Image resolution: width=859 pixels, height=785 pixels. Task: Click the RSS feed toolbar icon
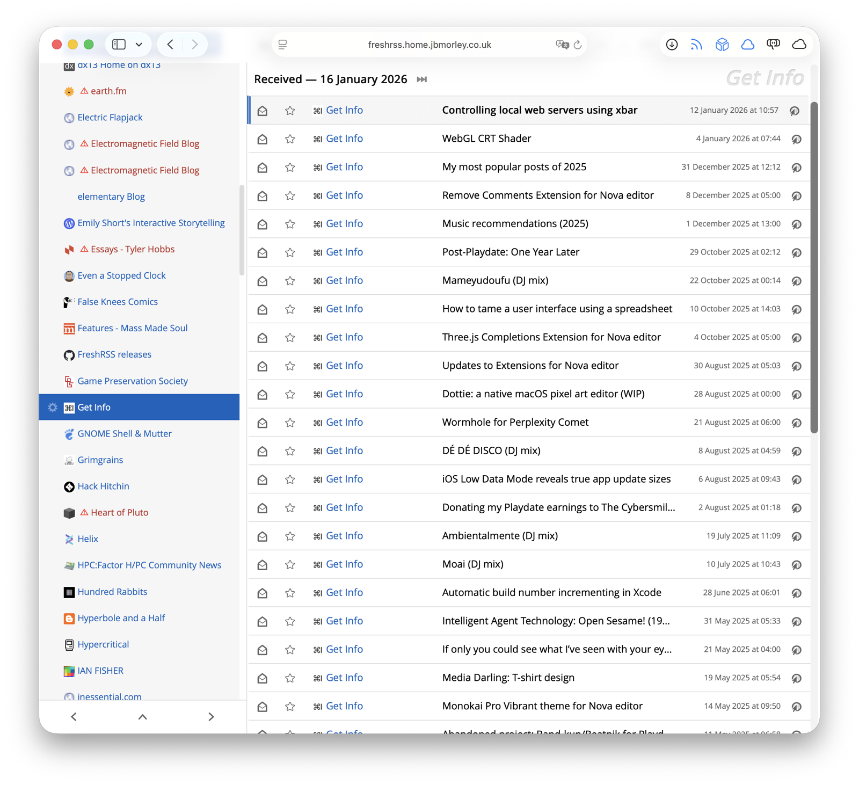696,45
